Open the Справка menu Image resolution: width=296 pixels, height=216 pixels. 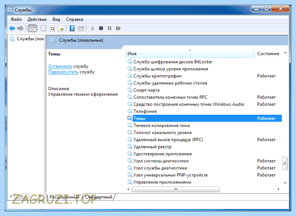[74, 20]
